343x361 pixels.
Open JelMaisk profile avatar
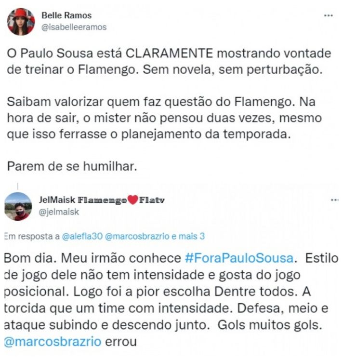[x=18, y=206]
